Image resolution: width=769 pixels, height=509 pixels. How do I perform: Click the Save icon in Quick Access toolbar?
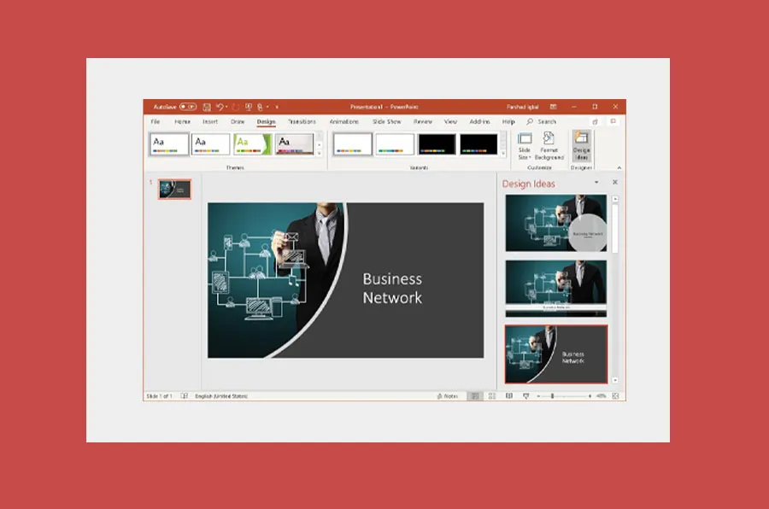(x=205, y=107)
